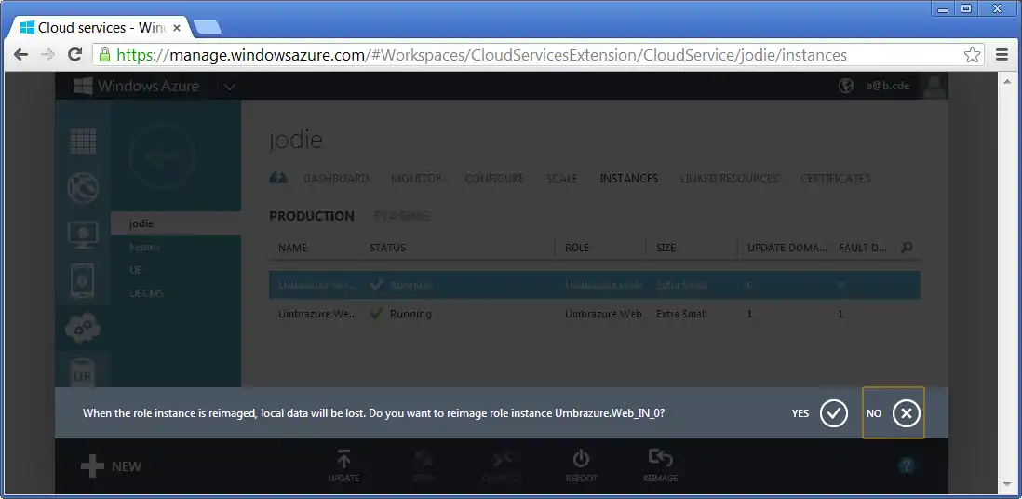Screen dimensions: 1022x499
Task: Close the Cloud services browser tab
Action: pos(177,28)
